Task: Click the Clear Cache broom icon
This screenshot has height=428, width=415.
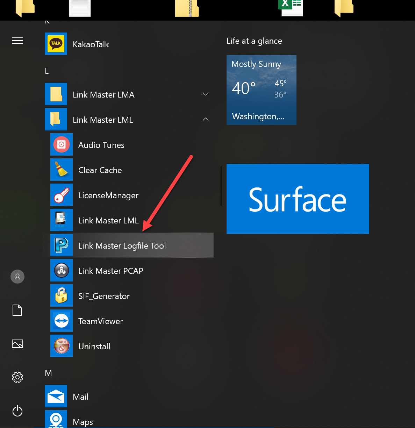Action: (x=62, y=170)
